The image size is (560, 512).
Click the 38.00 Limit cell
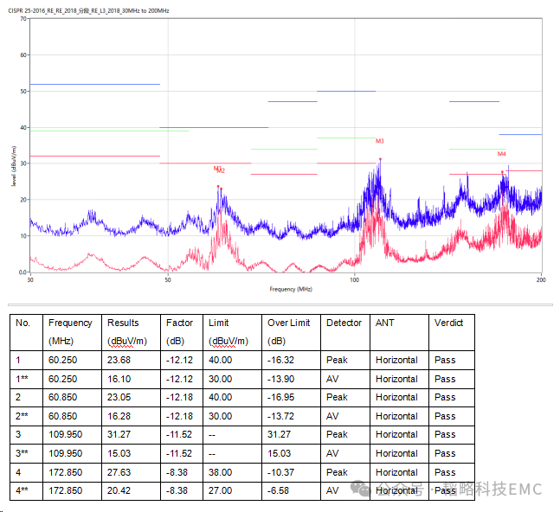pyautogui.click(x=220, y=472)
